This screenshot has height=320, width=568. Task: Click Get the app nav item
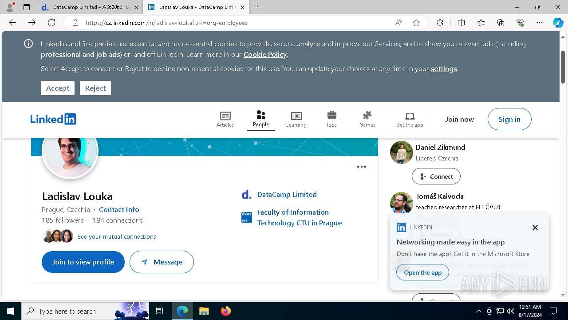pyautogui.click(x=410, y=119)
